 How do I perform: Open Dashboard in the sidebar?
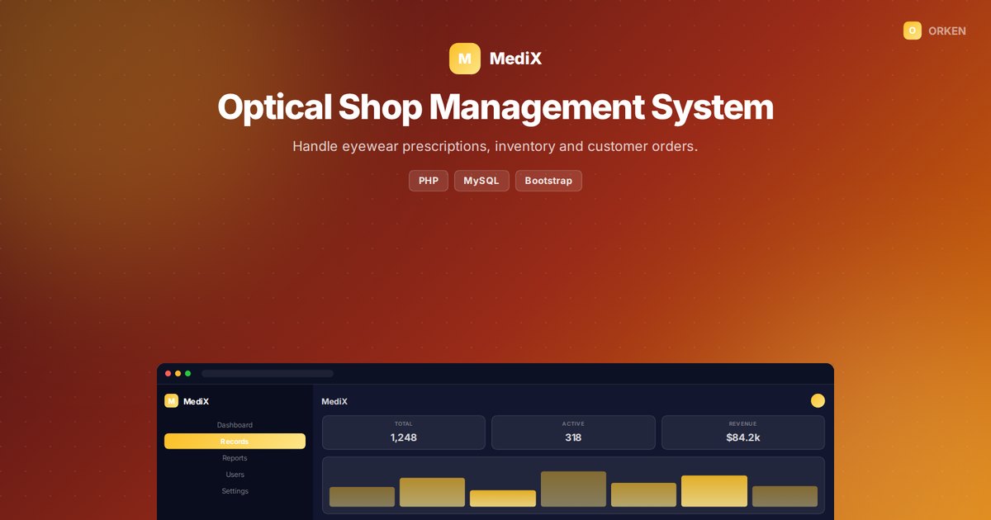coord(235,425)
